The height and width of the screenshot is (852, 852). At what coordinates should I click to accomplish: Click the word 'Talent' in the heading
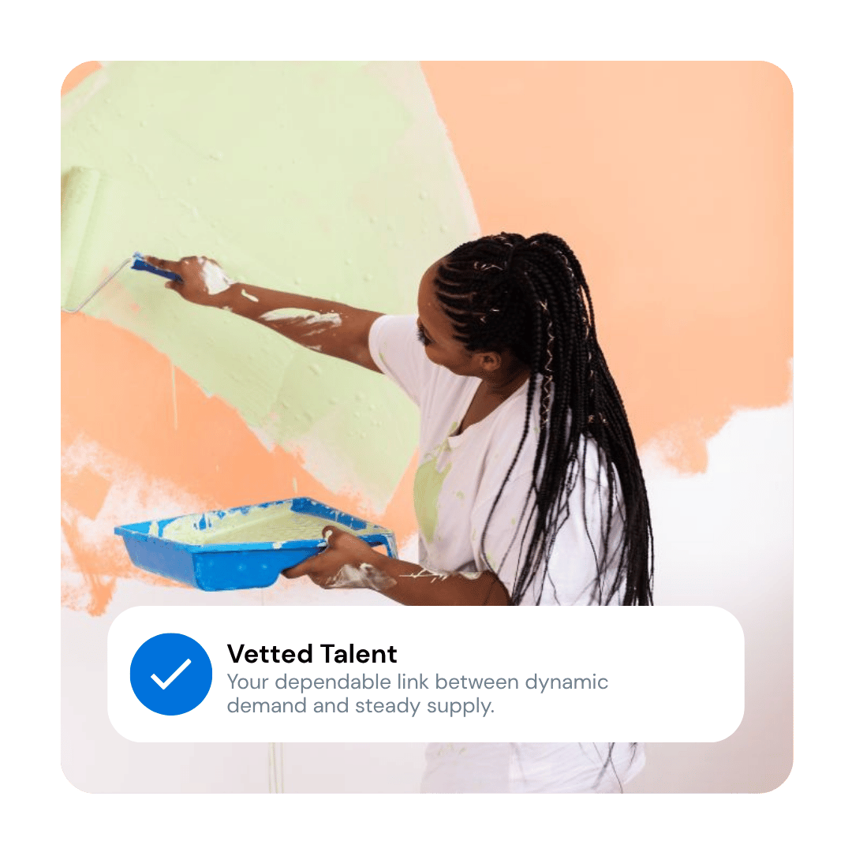[x=359, y=654]
